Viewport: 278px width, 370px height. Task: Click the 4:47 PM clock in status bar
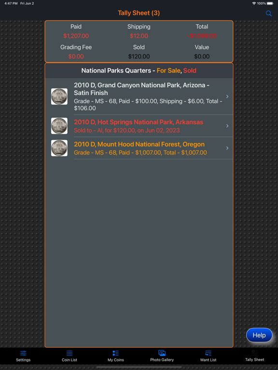click(x=11, y=3)
